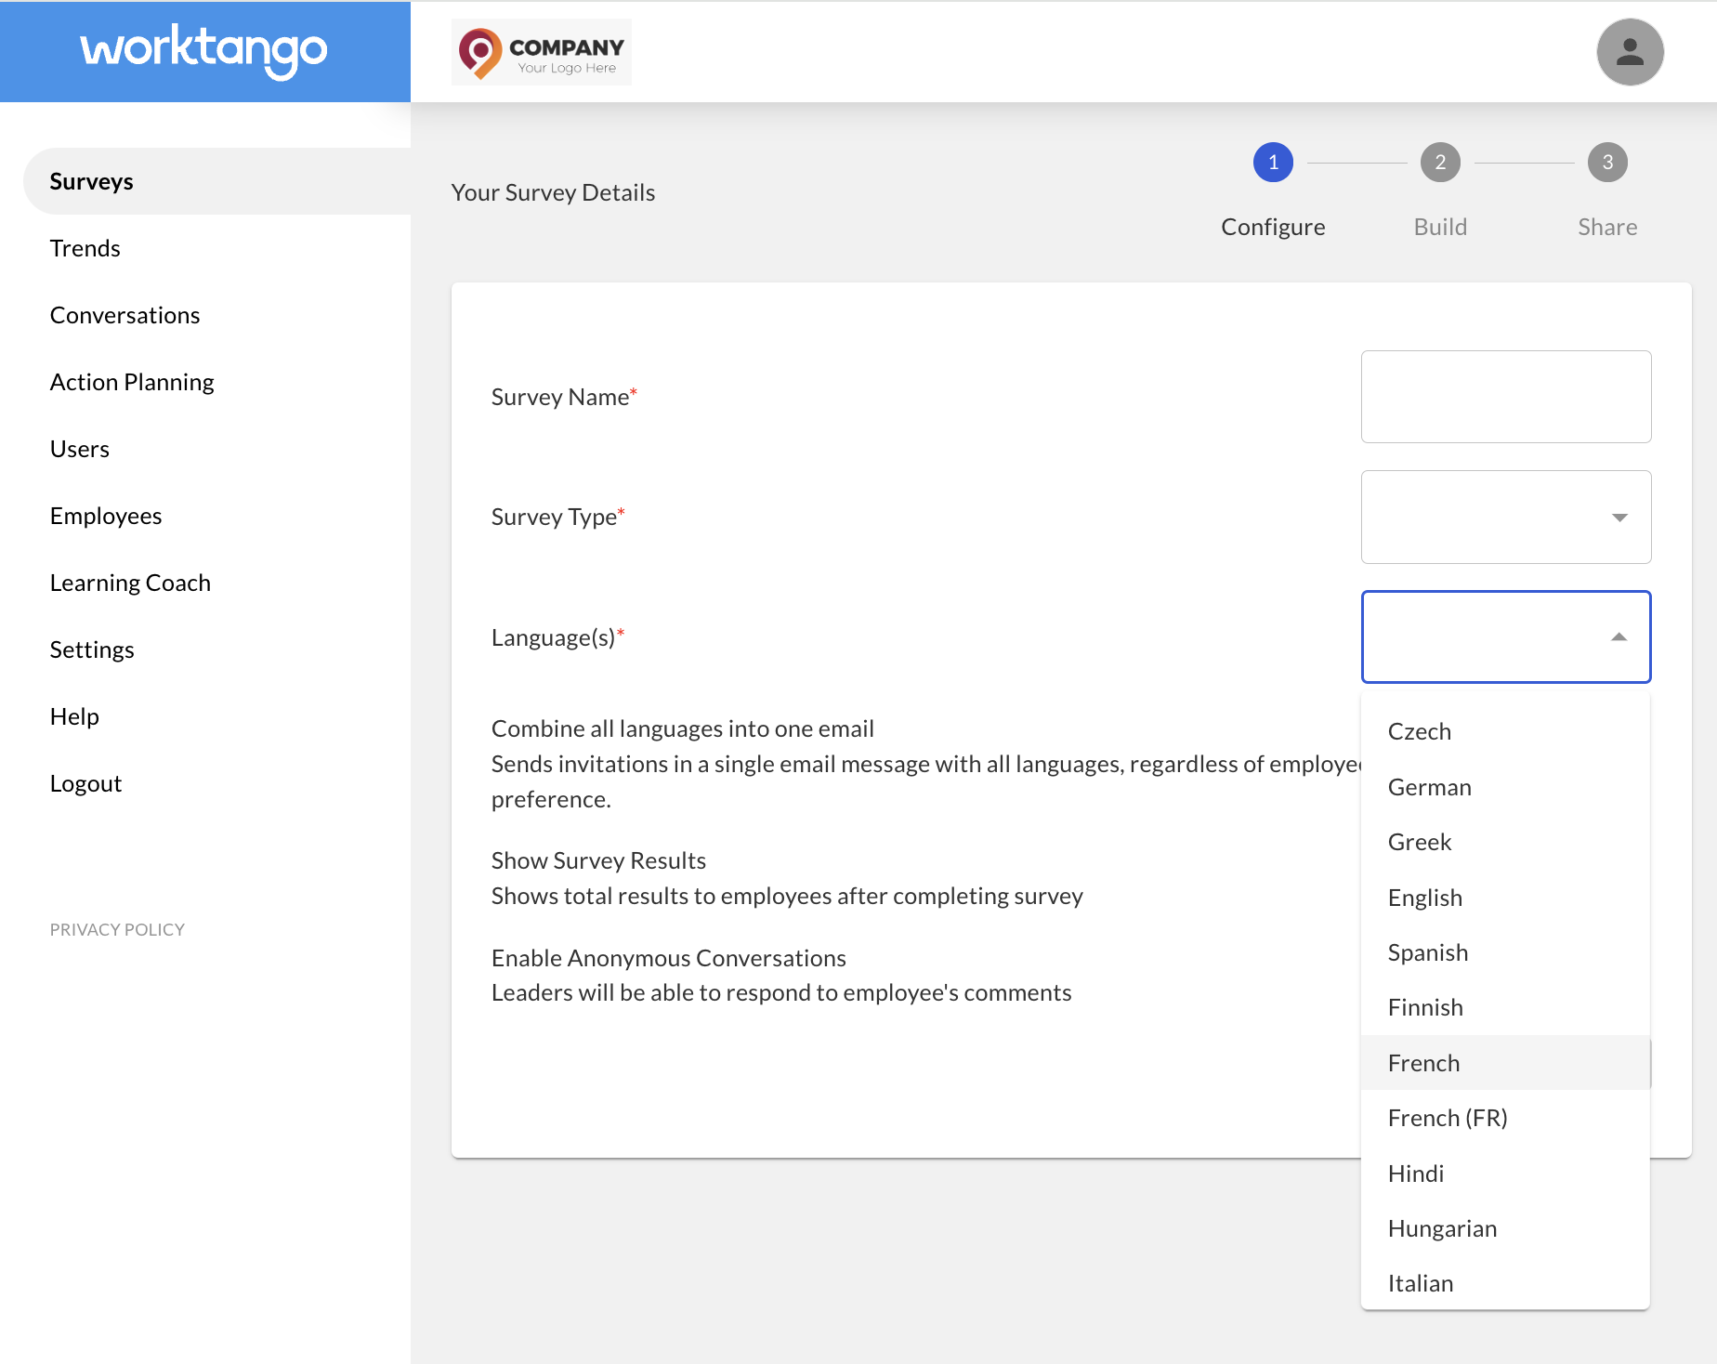This screenshot has width=1717, height=1364.
Task: Click step 3 Share circle
Action: 1607,163
